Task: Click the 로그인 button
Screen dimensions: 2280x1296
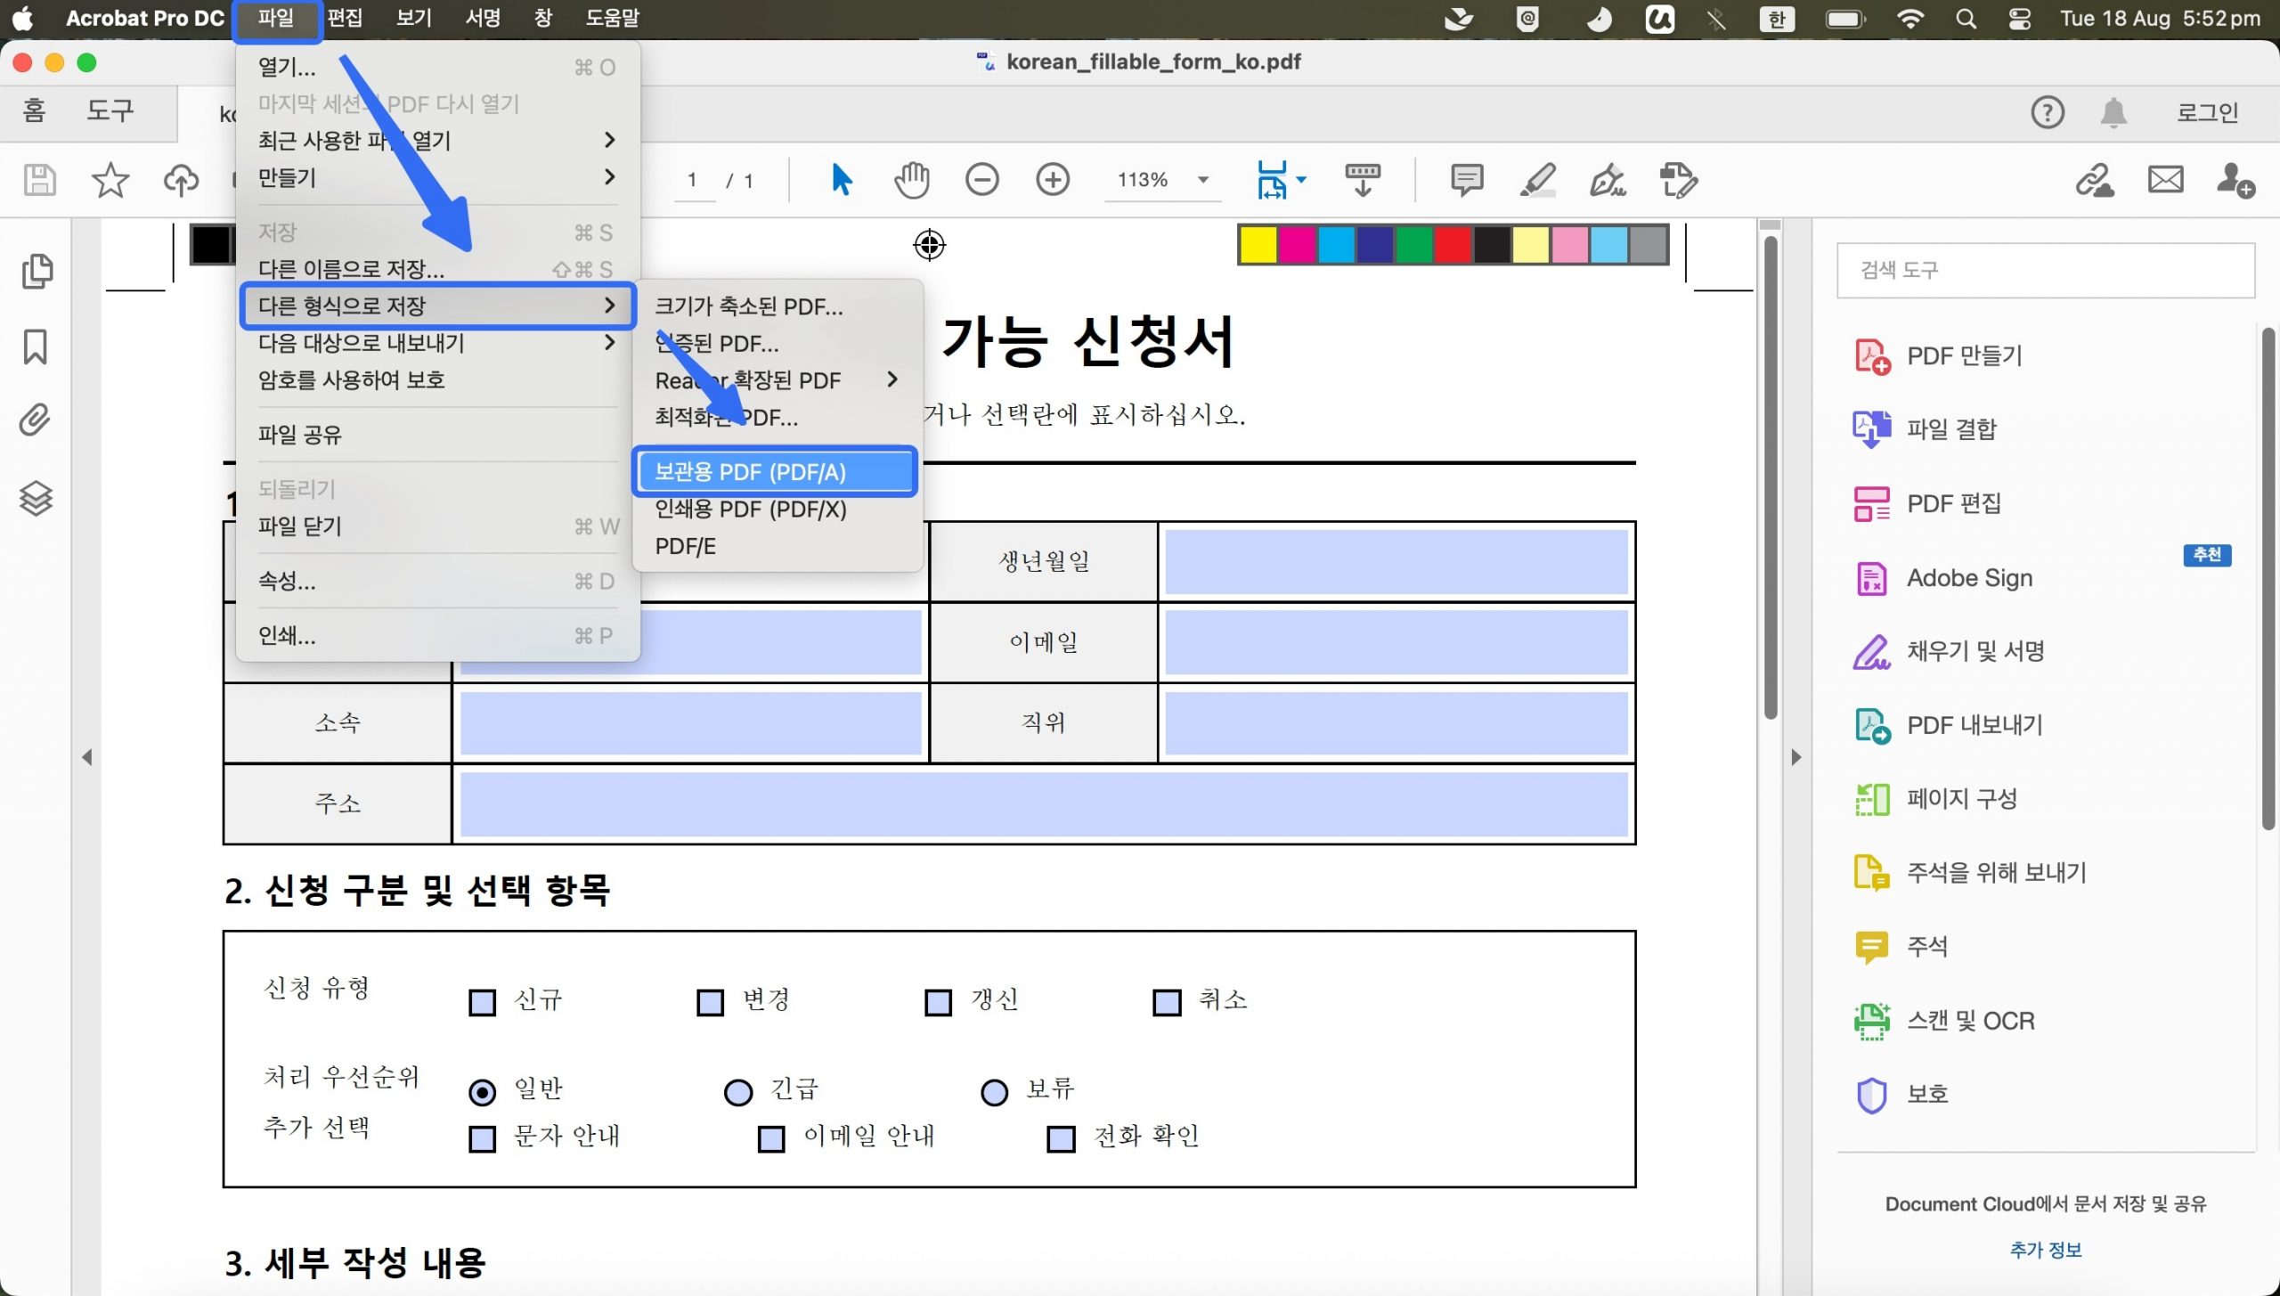Action: (2207, 112)
